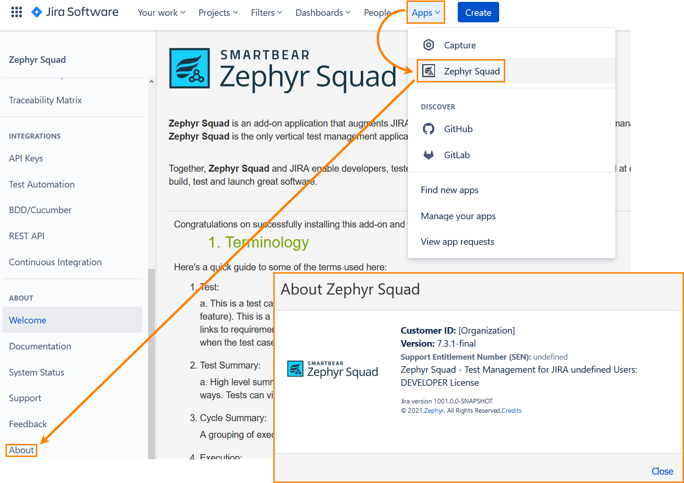Select Traceability Matrix in the sidebar
684x483 pixels.
tap(45, 100)
